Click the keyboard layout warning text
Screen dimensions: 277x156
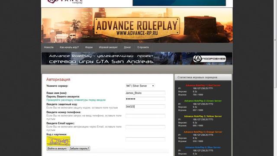[x=76, y=100]
